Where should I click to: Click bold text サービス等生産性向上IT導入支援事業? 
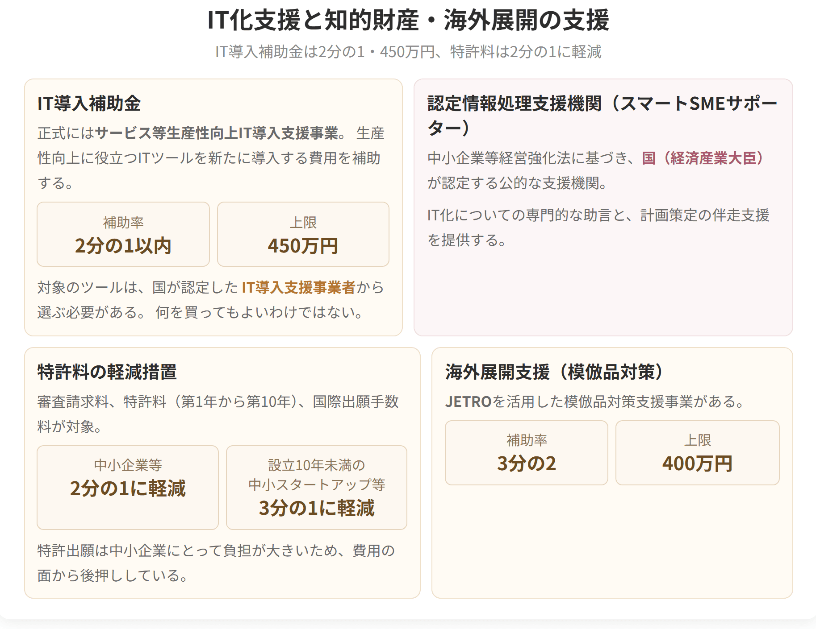point(217,133)
